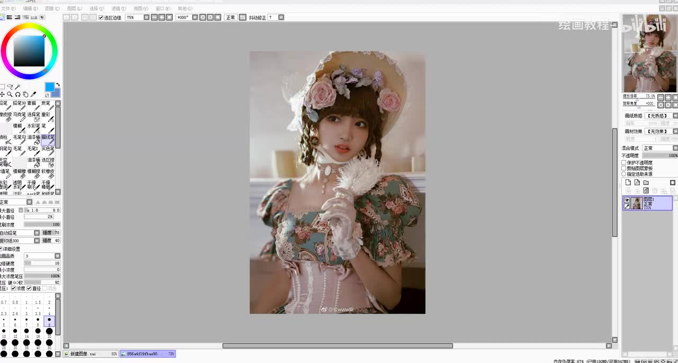Create a new linework layer

click(637, 183)
